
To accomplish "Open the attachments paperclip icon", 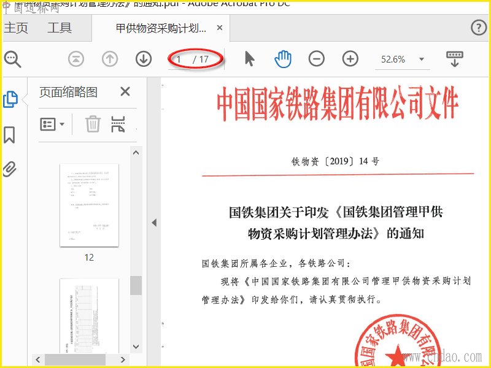I will point(9,169).
